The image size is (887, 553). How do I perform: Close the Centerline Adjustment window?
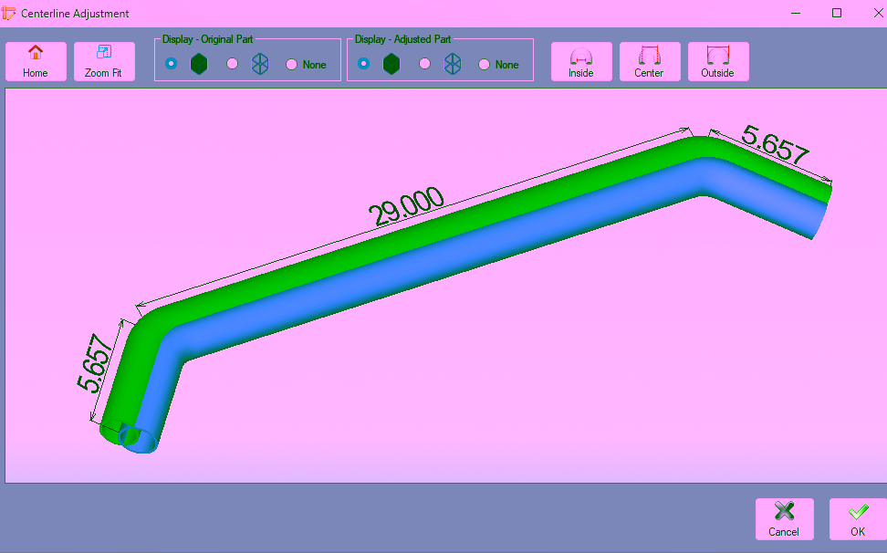tap(877, 13)
